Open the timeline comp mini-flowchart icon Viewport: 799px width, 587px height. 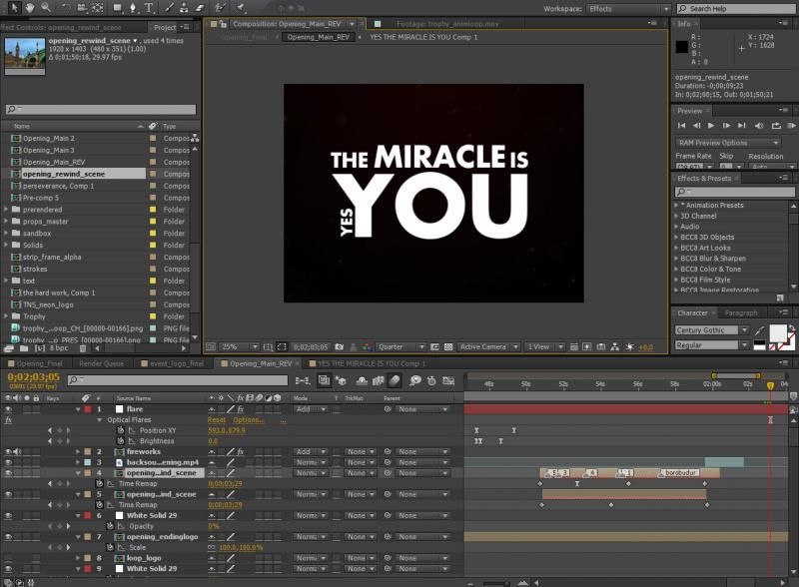click(x=303, y=380)
